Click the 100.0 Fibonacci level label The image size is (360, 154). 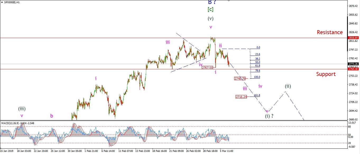point(257,77)
